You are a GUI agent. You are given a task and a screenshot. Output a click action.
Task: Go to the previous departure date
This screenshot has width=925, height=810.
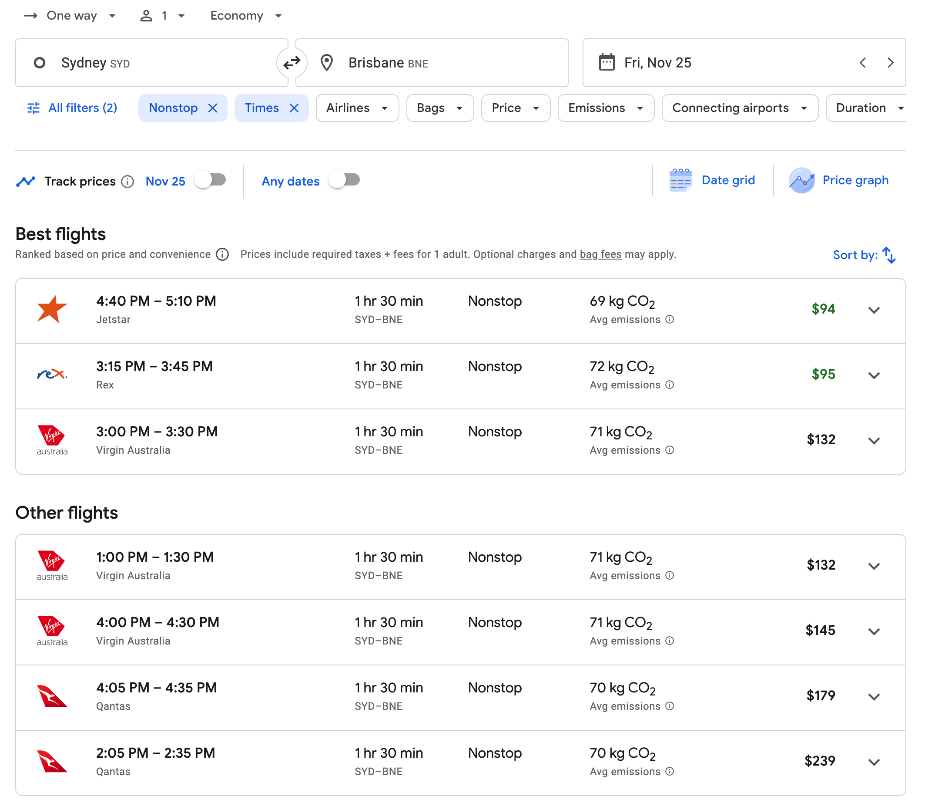tap(862, 62)
